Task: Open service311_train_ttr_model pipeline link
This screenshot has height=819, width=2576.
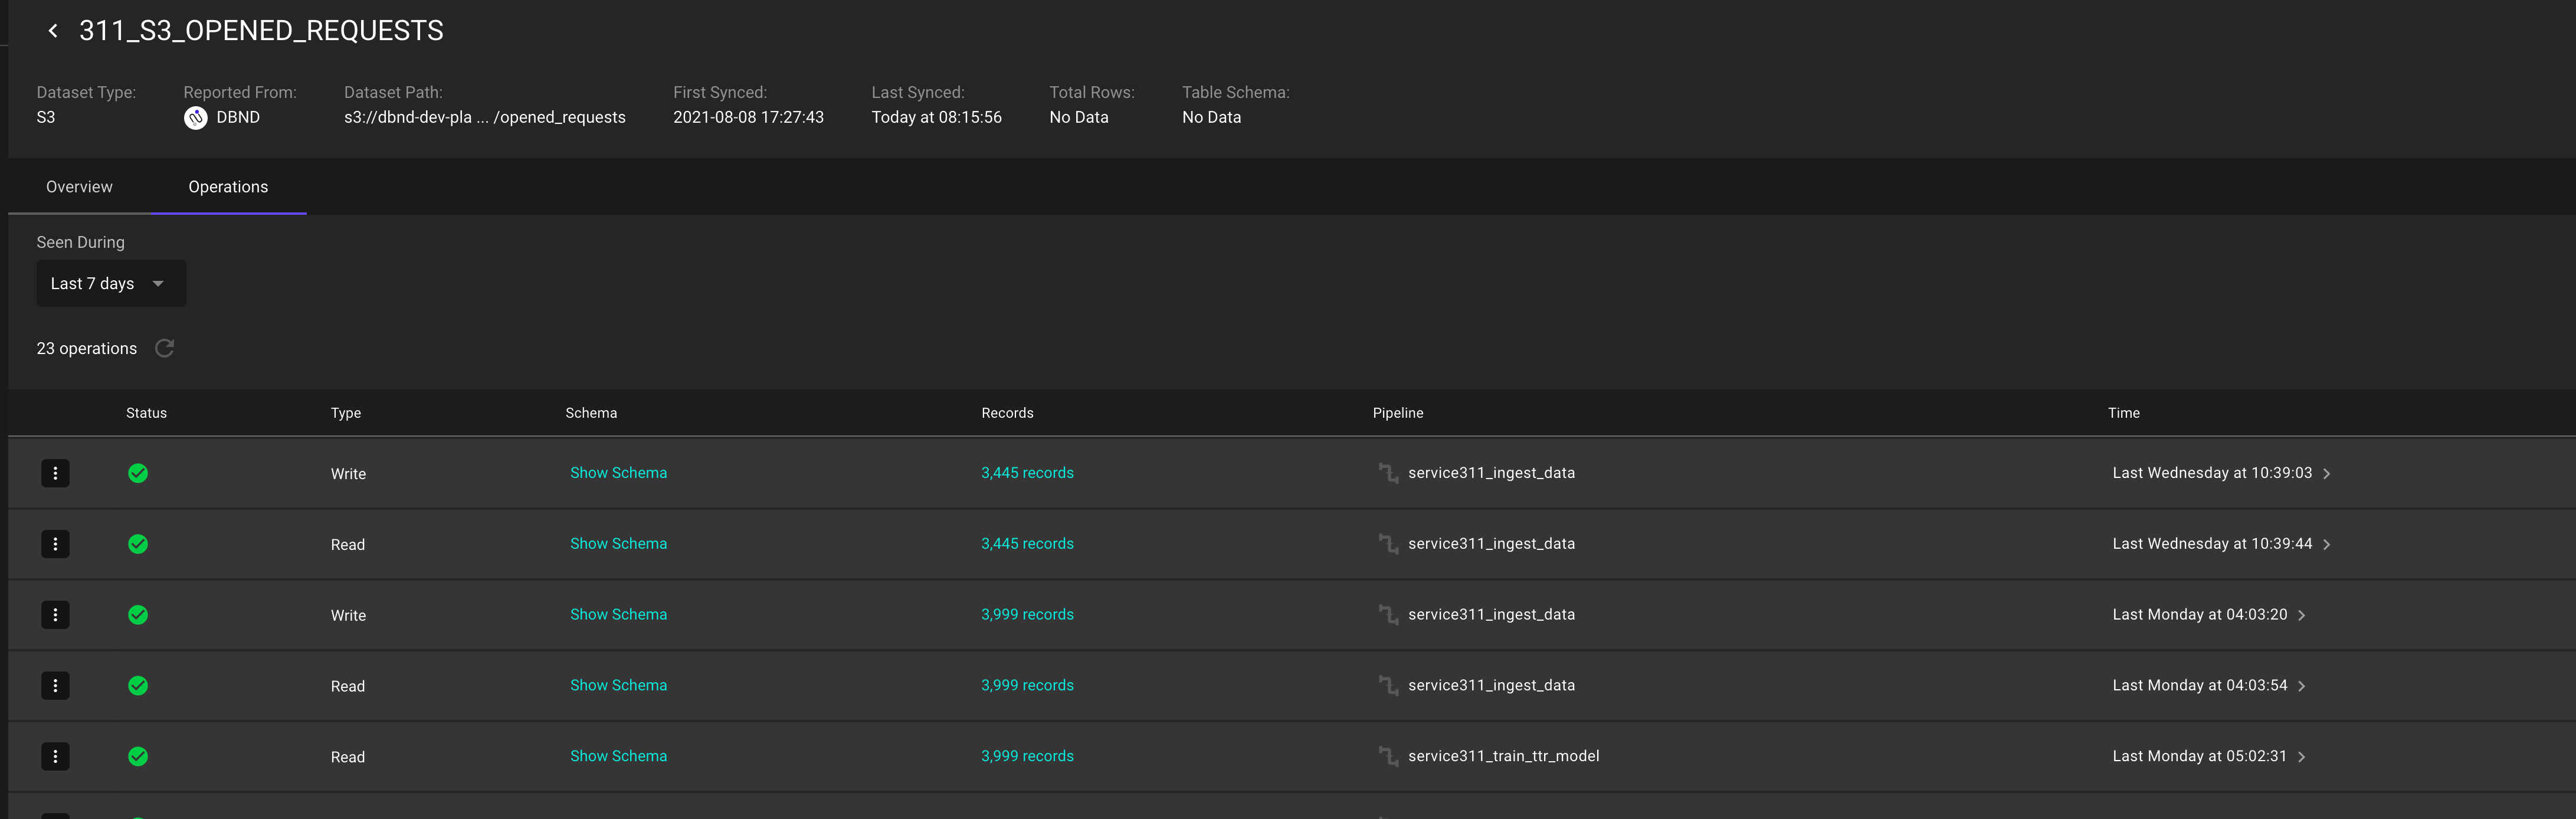Action: point(1502,756)
